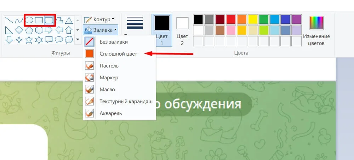Choose the oval shape
Screen dimensions: 354x160
click(x=29, y=20)
